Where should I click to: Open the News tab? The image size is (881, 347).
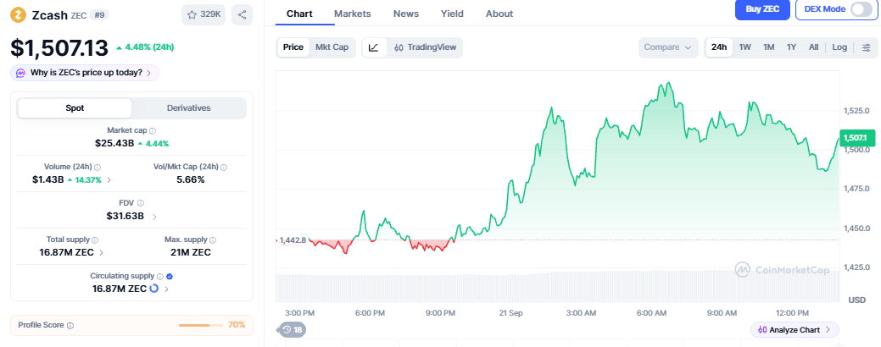405,14
